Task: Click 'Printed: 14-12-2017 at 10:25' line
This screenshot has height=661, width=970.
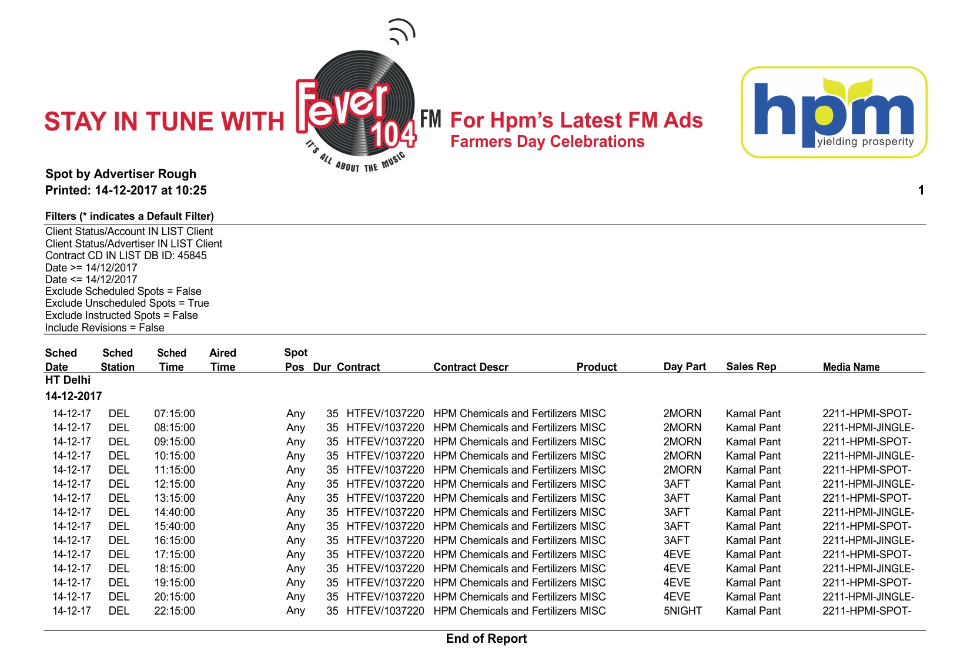Action: [x=126, y=190]
